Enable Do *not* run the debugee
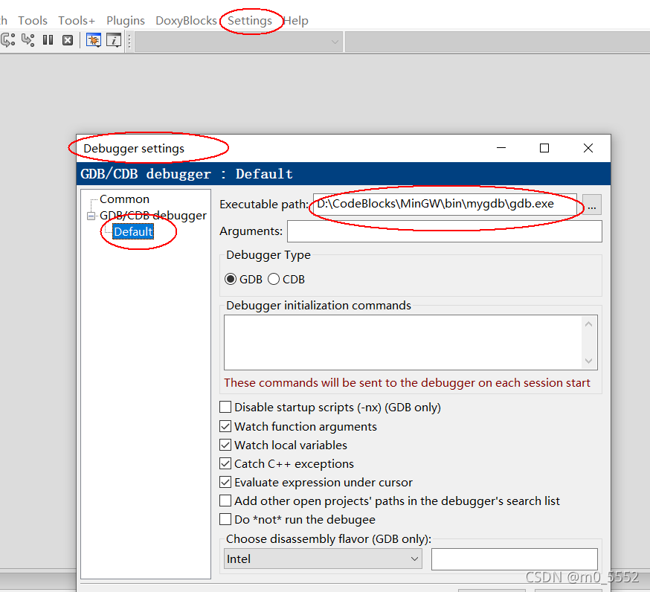The height and width of the screenshot is (592, 650). (x=225, y=519)
